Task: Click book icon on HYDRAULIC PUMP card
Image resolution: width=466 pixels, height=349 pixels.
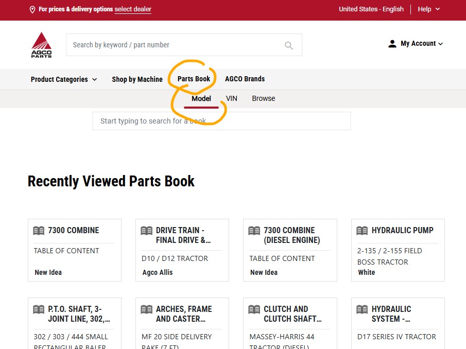Action: coord(362,231)
